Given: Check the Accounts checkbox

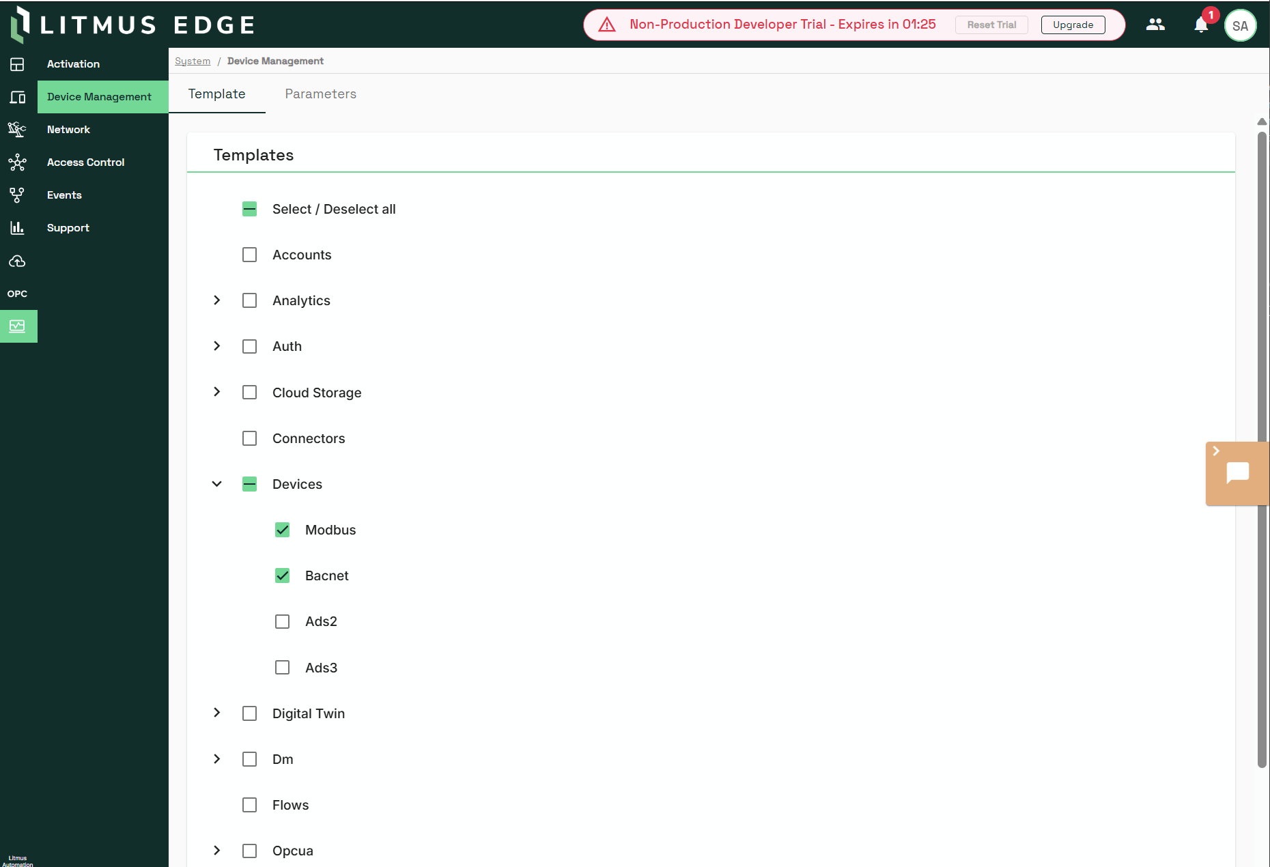Looking at the screenshot, I should [250, 255].
